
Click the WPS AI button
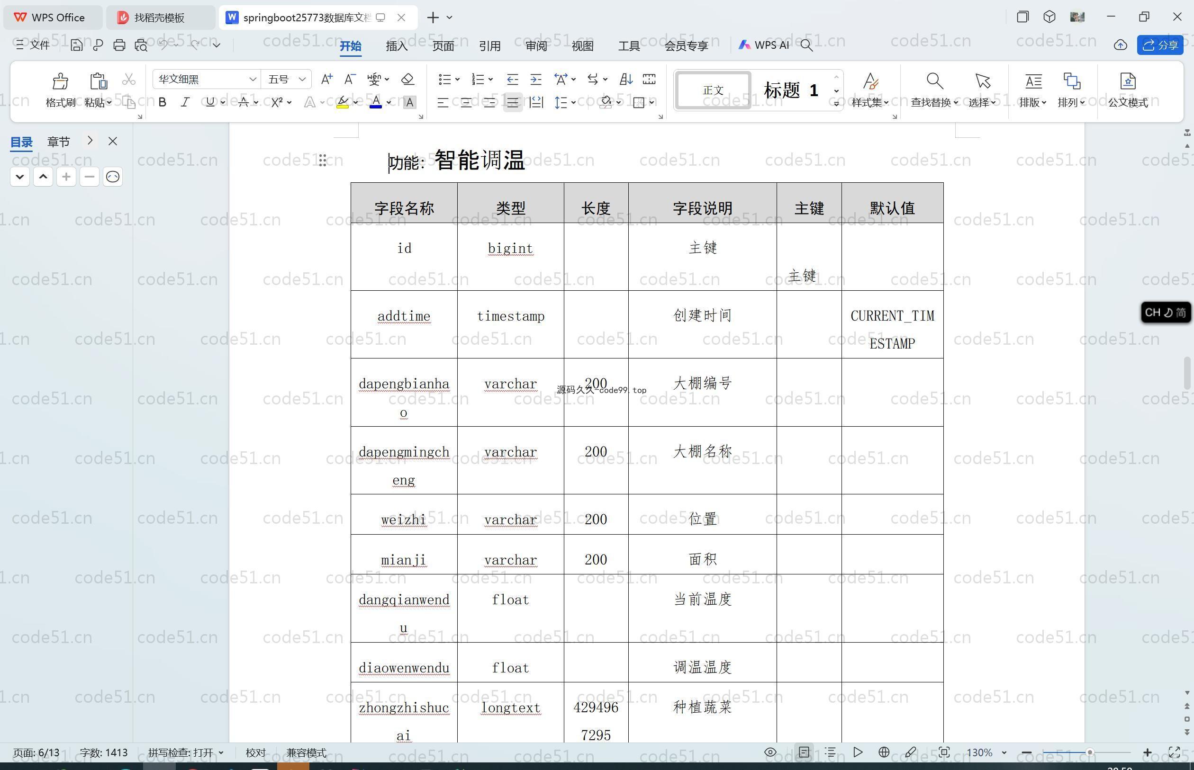pyautogui.click(x=764, y=45)
